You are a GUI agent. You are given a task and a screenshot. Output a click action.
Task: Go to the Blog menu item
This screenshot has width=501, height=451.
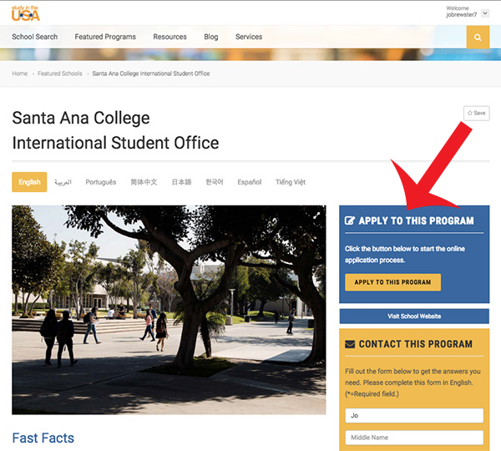click(x=211, y=37)
